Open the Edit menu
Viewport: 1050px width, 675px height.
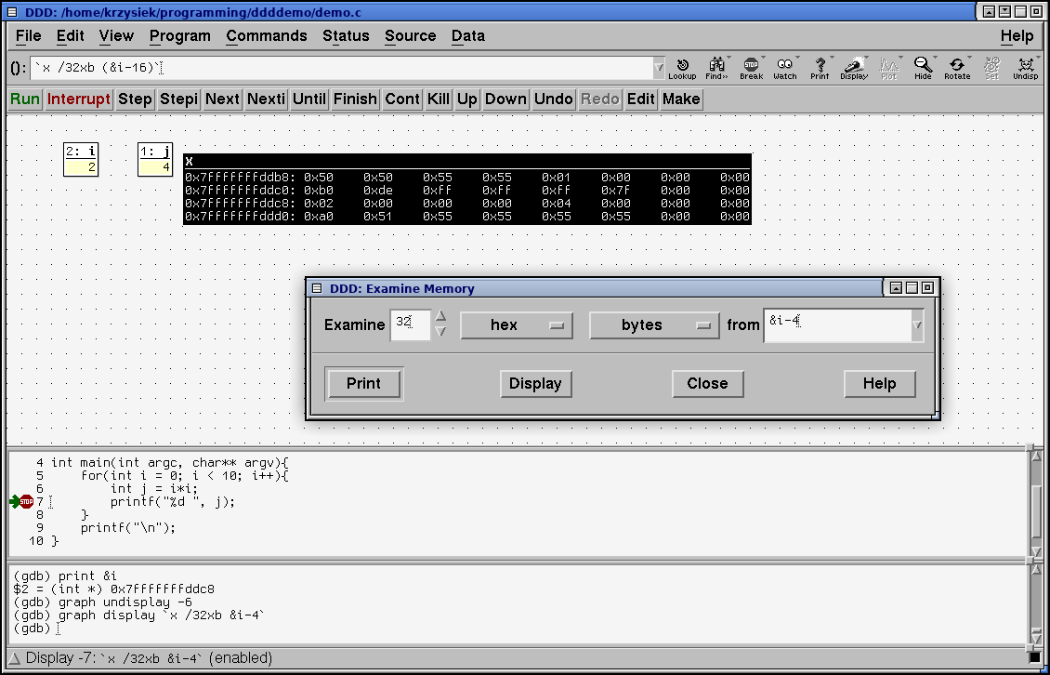click(x=71, y=36)
